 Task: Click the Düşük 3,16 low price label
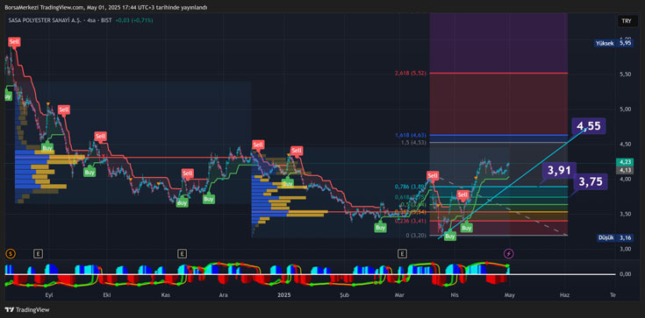click(x=615, y=238)
